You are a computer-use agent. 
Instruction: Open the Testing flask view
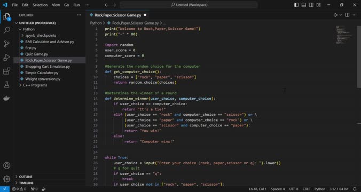click(7, 84)
